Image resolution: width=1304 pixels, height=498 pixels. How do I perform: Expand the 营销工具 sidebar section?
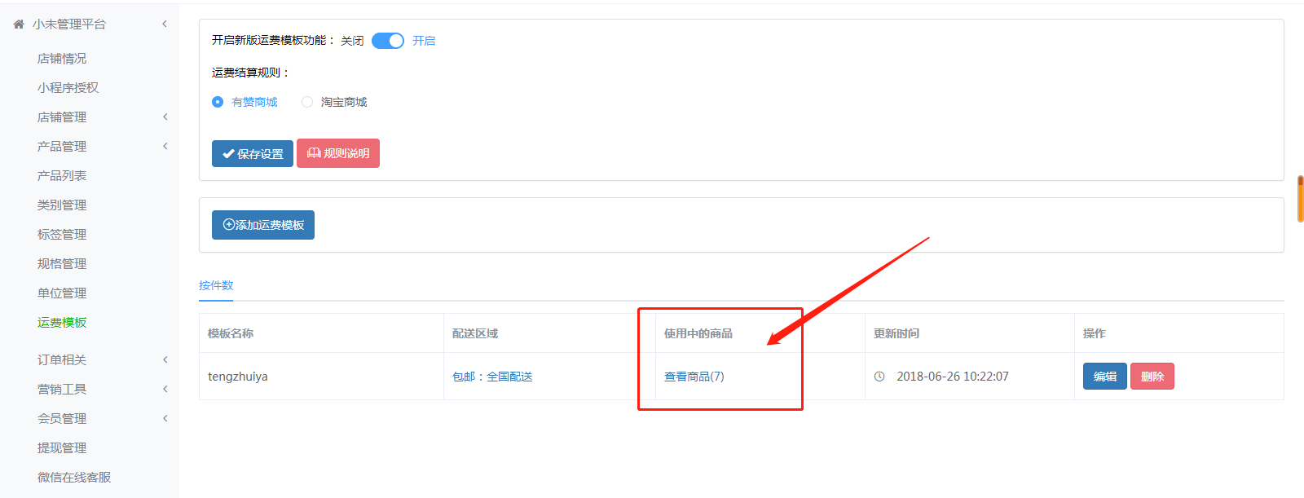point(165,390)
